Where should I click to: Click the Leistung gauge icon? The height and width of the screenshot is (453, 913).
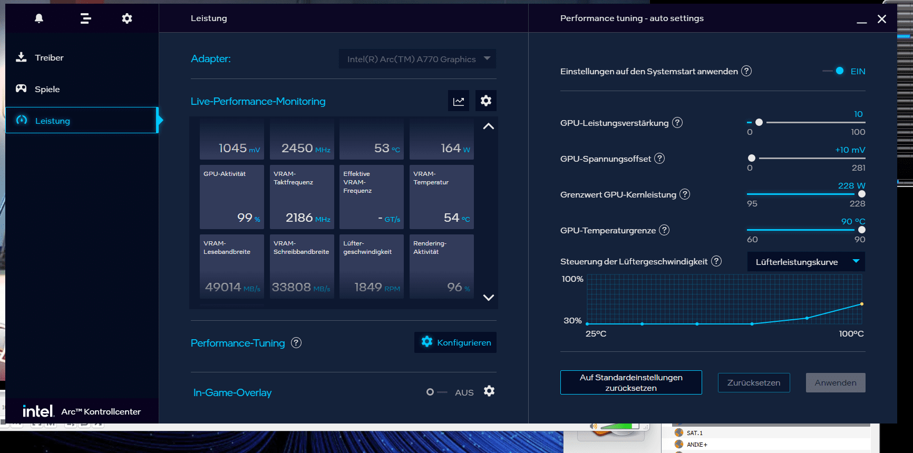22,120
